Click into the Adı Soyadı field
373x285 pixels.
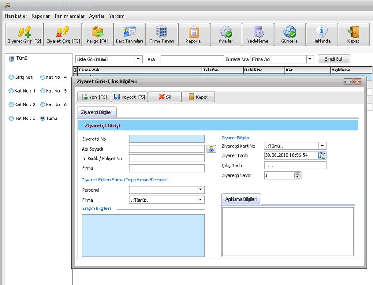click(167, 149)
